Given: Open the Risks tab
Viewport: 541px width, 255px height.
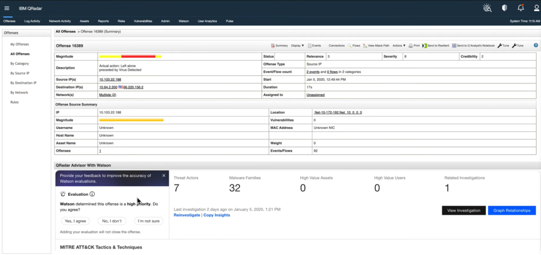Looking at the screenshot, I should pyautogui.click(x=121, y=21).
